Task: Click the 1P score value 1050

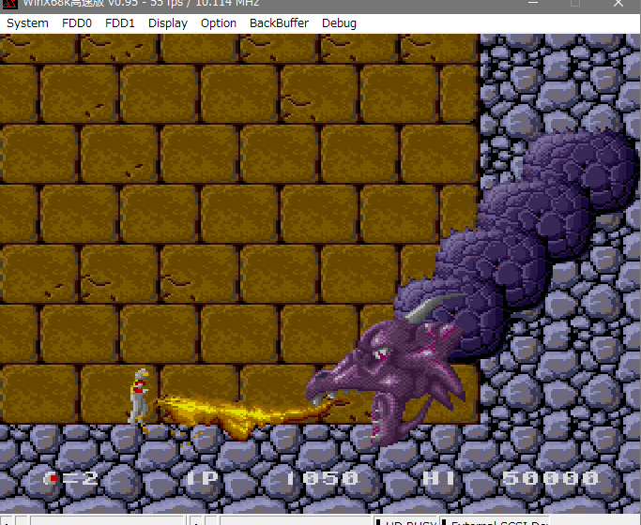Action: coord(322,478)
